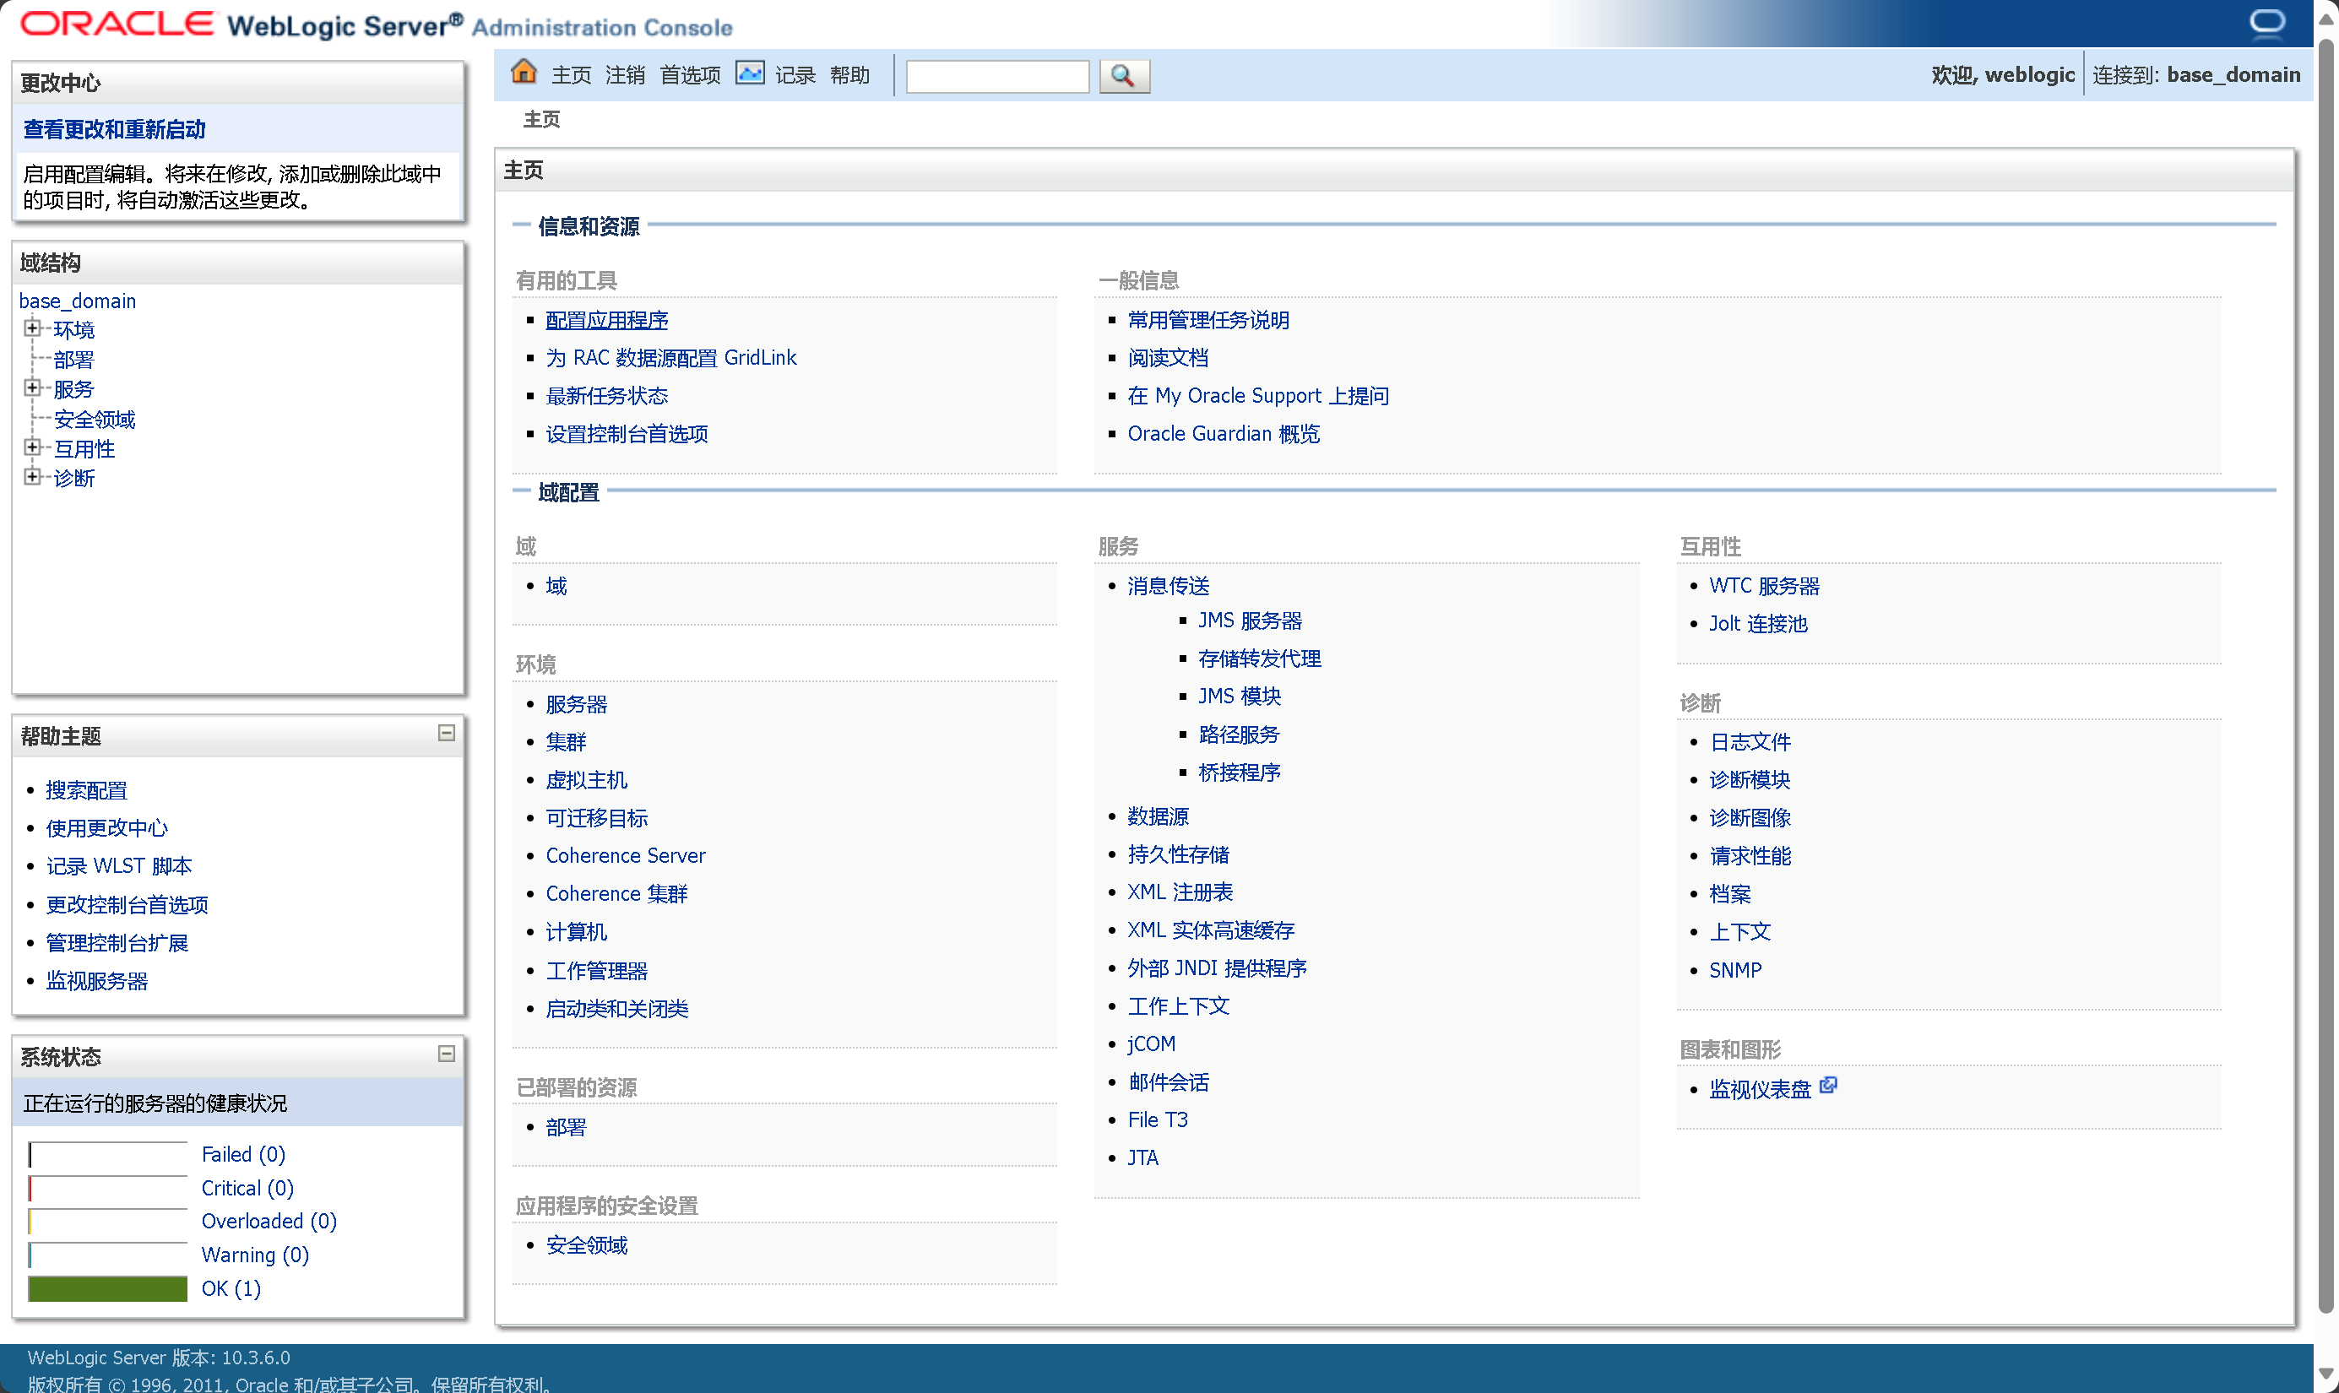Expand the 诊断 tree node
The height and width of the screenshot is (1393, 2339).
point(32,477)
